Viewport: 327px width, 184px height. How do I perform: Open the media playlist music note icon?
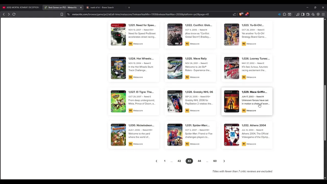click(298, 14)
